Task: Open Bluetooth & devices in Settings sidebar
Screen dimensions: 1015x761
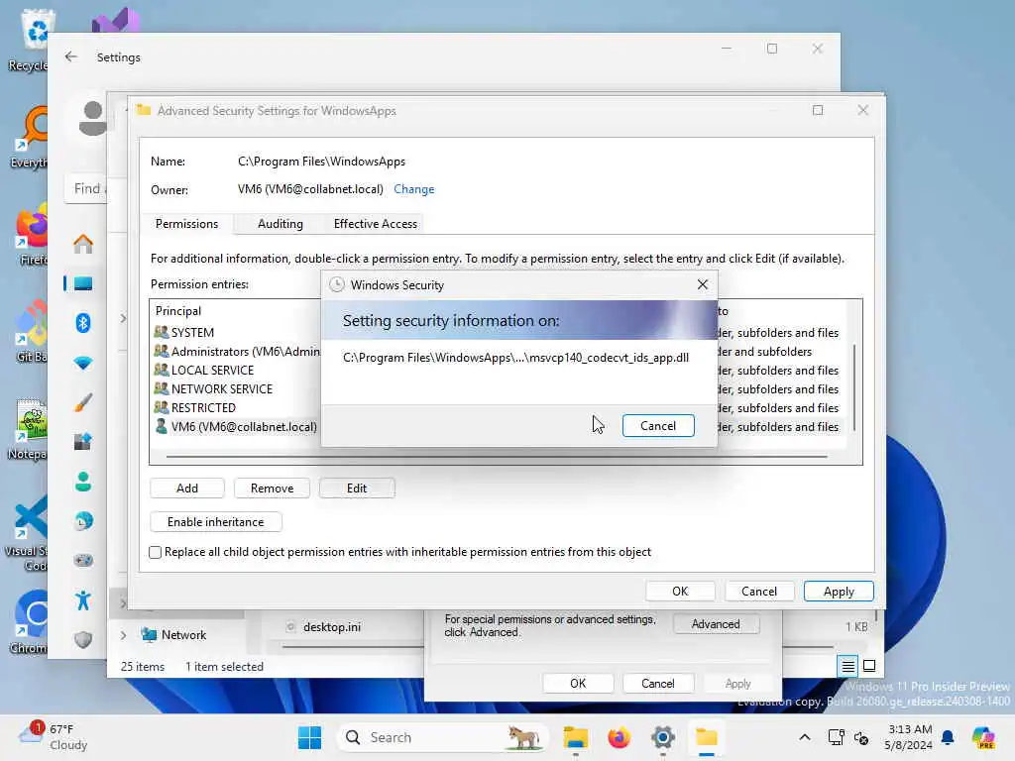Action: (x=83, y=323)
